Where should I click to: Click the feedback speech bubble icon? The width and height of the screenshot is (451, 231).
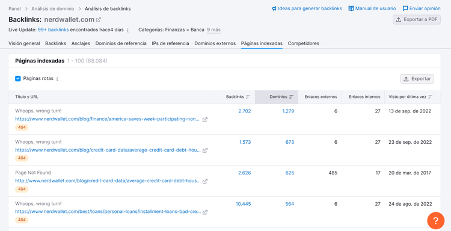(x=405, y=8)
